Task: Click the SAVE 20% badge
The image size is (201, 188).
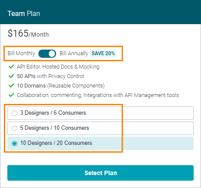Action: coord(103,53)
